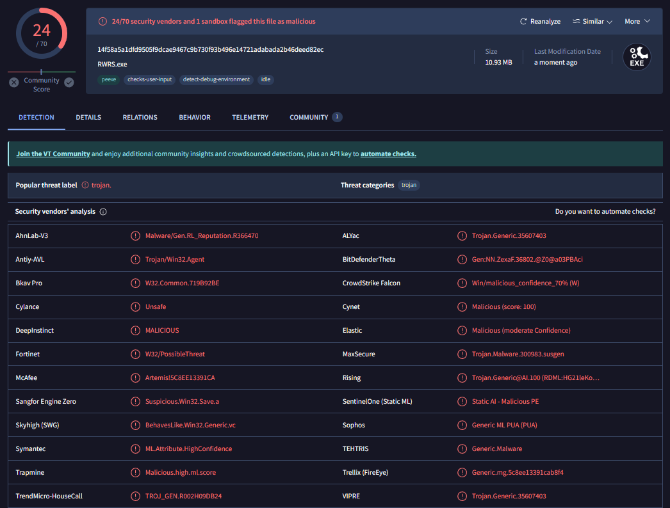Click the Reanalyze button

(540, 21)
